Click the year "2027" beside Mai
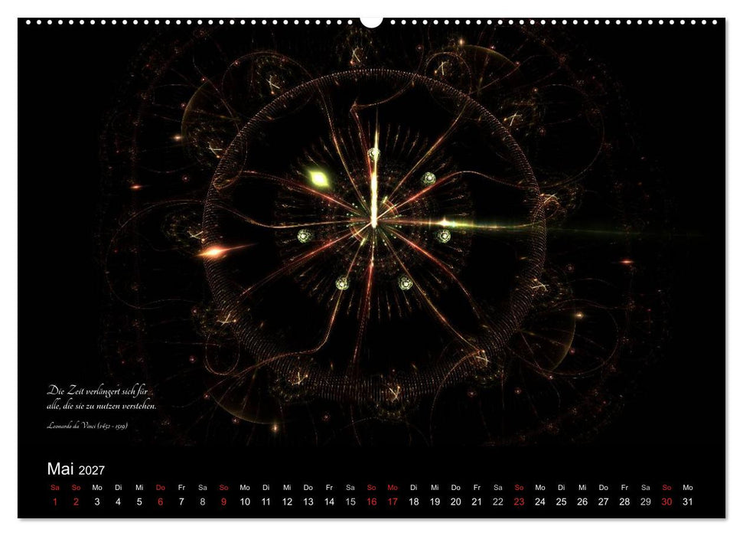743x536 pixels. click(92, 470)
